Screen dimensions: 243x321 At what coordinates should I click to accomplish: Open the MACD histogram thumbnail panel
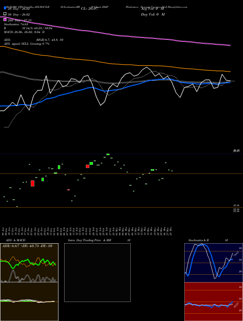point(29,302)
